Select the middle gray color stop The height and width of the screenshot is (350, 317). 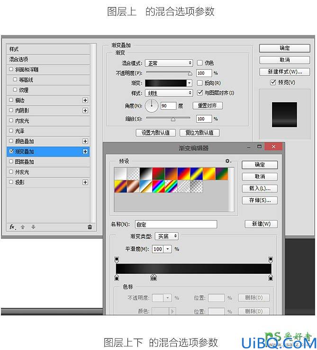[x=154, y=278]
